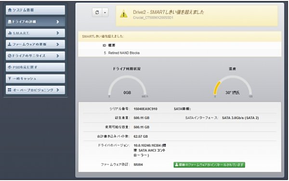The width and height of the screenshot is (289, 181).
Task: Click the 30° 摂氏 temperature reading
Action: 233,92
